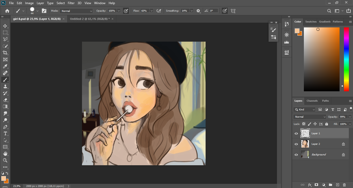Select the Zoom tool
This screenshot has height=188, width=353.
click(5, 160)
